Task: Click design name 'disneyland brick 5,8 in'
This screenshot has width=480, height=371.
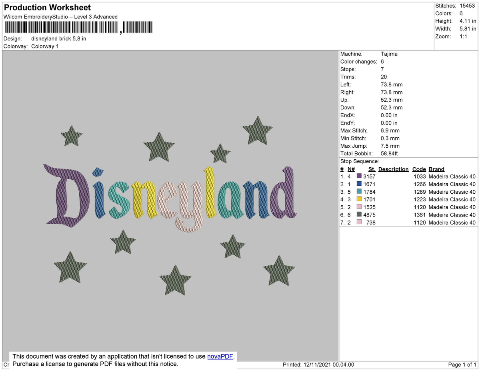Action: [x=58, y=39]
